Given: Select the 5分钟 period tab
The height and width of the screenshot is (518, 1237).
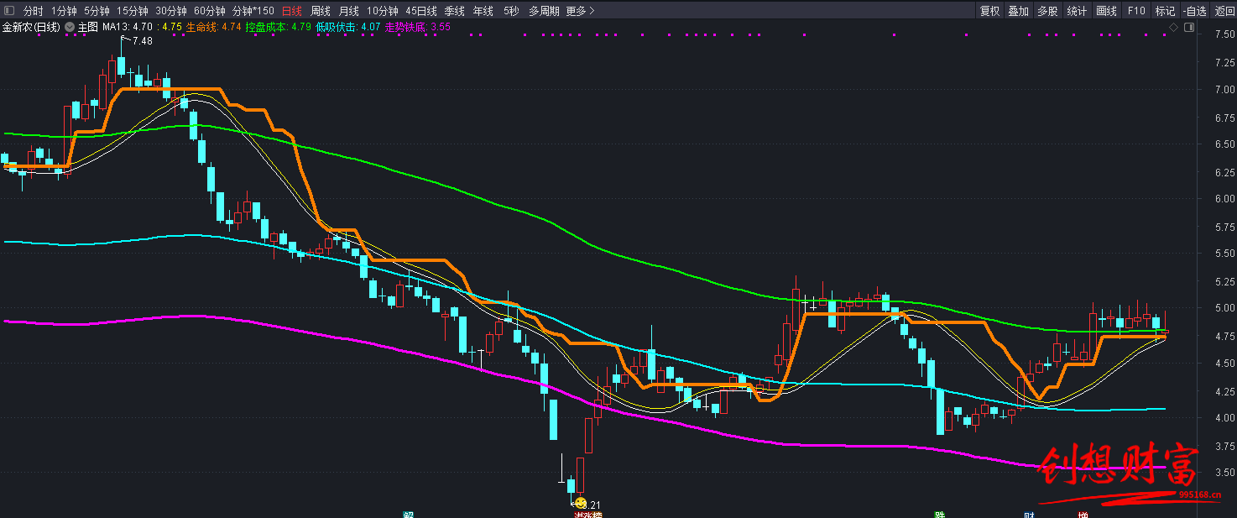Looking at the screenshot, I should pos(97,11).
